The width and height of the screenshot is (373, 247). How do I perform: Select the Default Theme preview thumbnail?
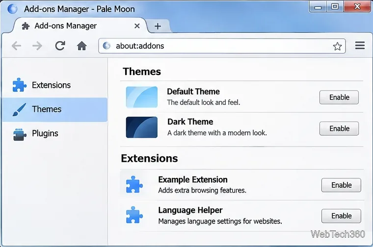tap(142, 97)
